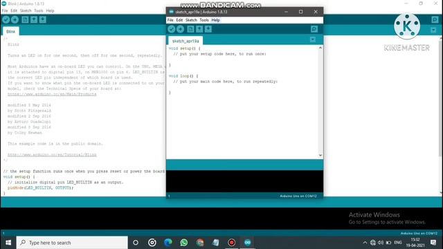
Task: Open Edit menu in the sketch_apr19a window
Action: pyautogui.click(x=179, y=20)
